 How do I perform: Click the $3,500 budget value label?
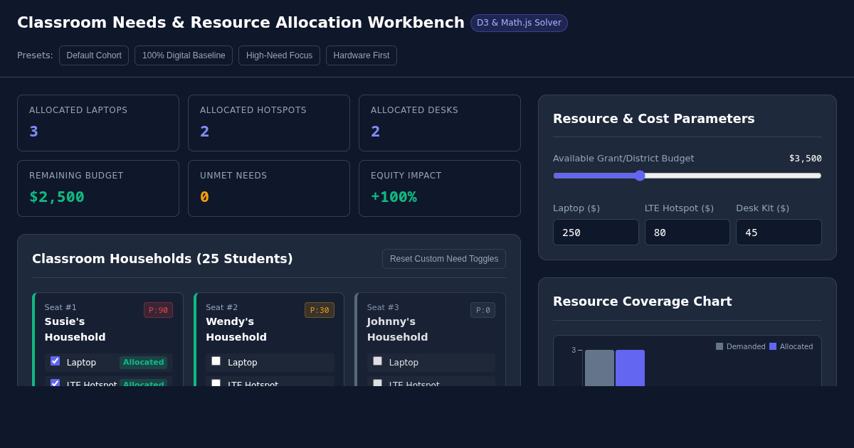pyautogui.click(x=806, y=159)
